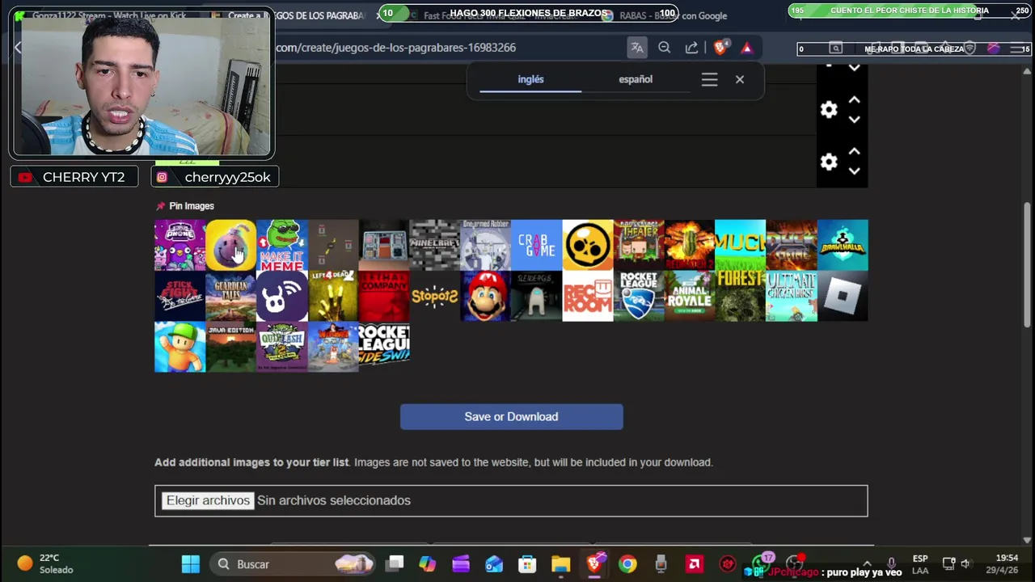
Task: Open the AMD software taskbar icon
Action: point(694,564)
